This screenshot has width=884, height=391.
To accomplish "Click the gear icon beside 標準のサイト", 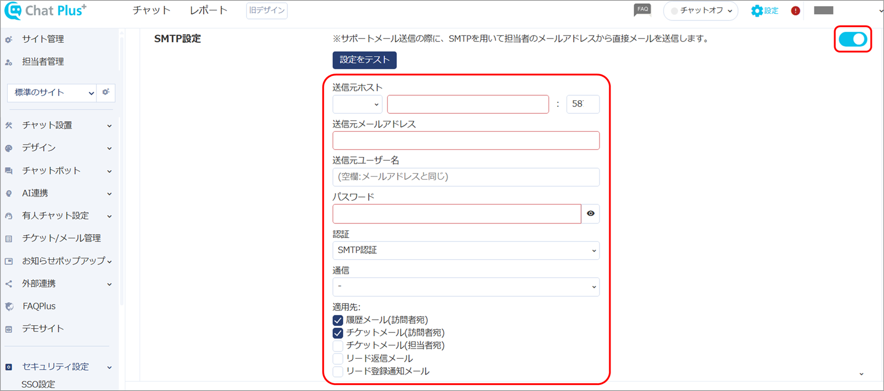I will click(106, 92).
